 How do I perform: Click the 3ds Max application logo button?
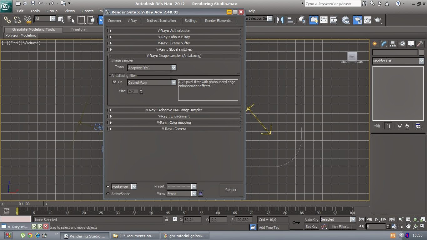(x=6, y=6)
